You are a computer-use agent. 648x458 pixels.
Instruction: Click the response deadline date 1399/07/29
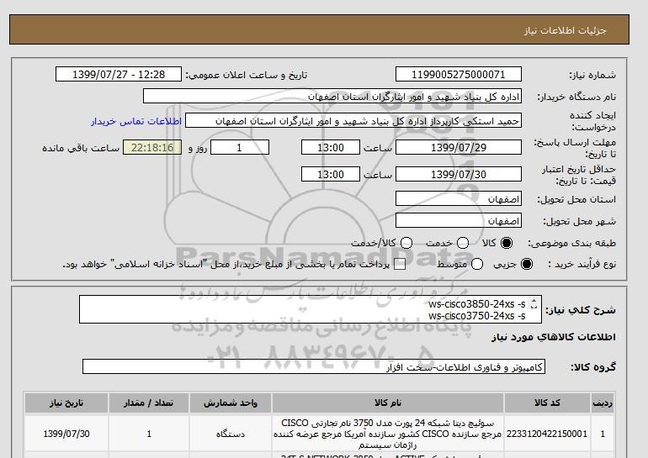point(459,147)
